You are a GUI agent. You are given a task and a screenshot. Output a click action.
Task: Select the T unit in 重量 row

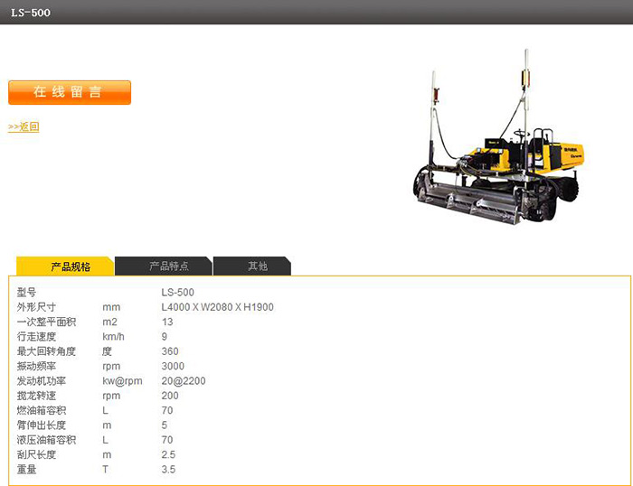(x=105, y=470)
